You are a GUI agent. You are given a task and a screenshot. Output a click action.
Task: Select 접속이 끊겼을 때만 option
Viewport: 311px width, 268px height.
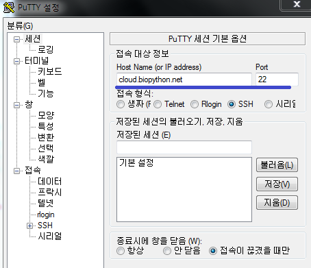213,251
